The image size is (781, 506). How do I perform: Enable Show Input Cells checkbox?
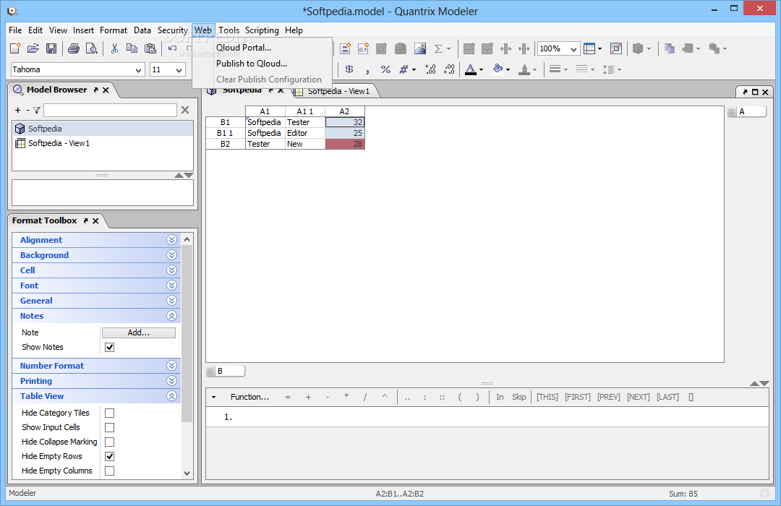pyautogui.click(x=110, y=427)
